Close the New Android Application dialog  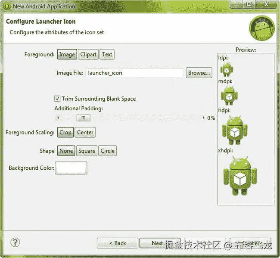pos(266,4)
